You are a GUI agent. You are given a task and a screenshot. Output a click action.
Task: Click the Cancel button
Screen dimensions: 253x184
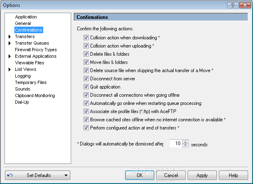coord(171,175)
